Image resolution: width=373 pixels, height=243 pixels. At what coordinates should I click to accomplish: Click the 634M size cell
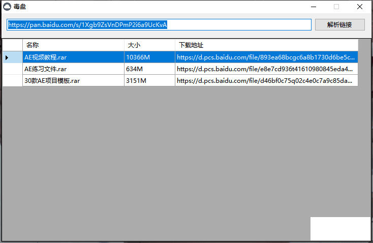pos(149,69)
